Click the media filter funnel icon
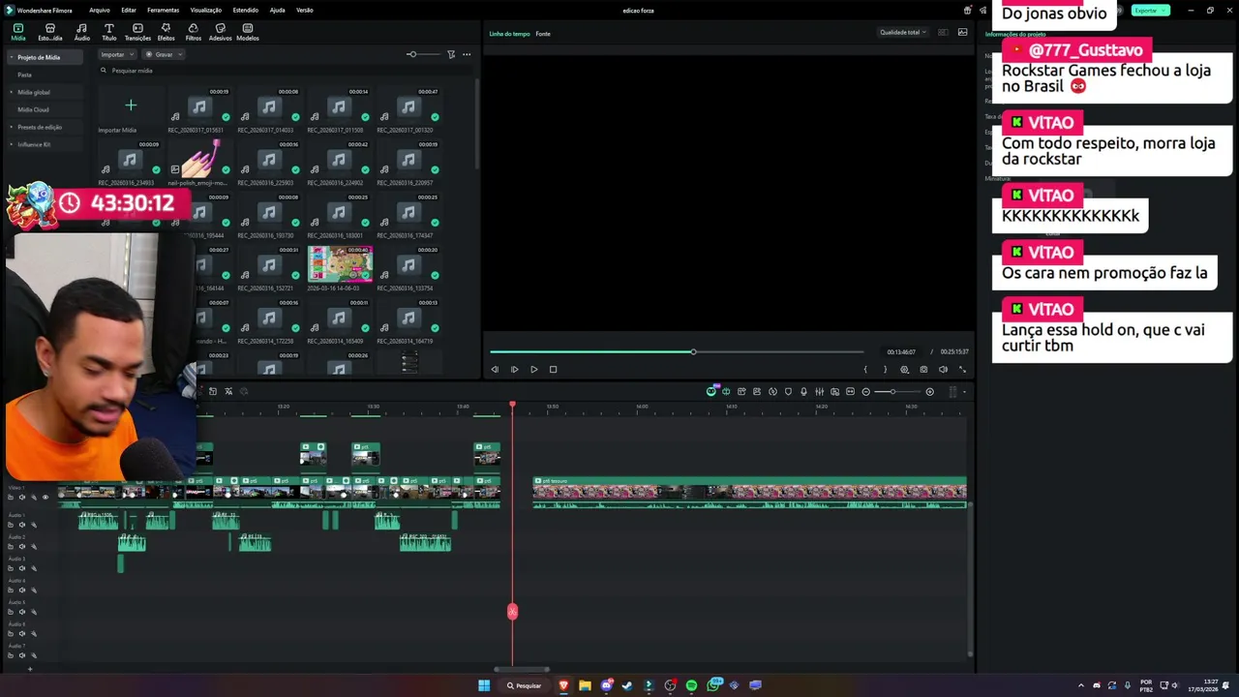 point(451,54)
